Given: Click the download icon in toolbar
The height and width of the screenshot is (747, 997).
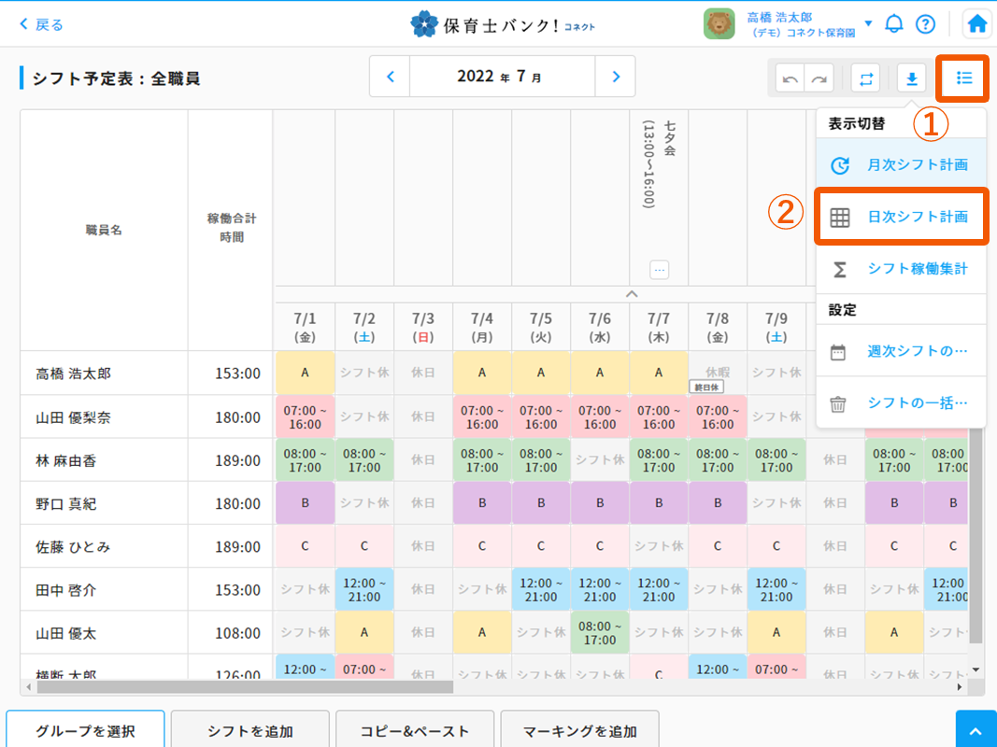Looking at the screenshot, I should (911, 79).
